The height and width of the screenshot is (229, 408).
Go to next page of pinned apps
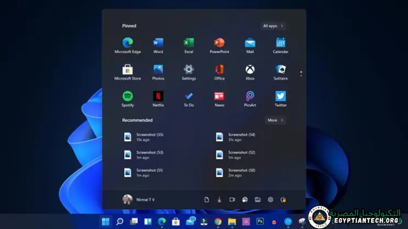point(301,75)
